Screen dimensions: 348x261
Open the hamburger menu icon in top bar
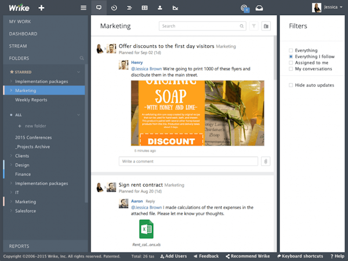point(84,8)
